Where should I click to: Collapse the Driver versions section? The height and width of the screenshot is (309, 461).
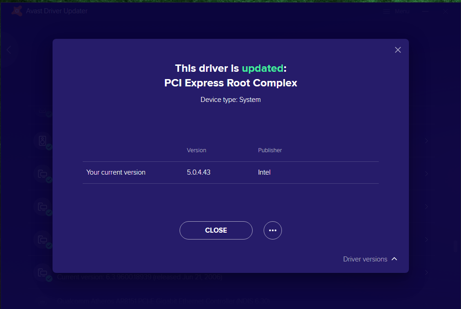tap(370, 259)
